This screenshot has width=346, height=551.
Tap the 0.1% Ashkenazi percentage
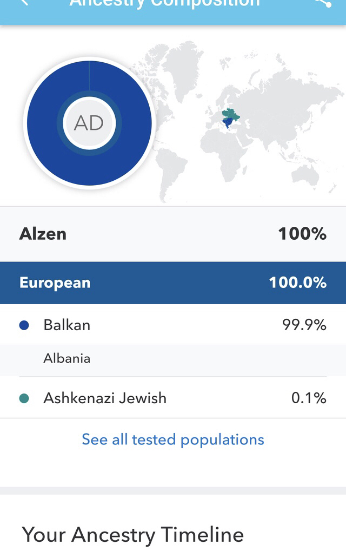click(x=309, y=398)
